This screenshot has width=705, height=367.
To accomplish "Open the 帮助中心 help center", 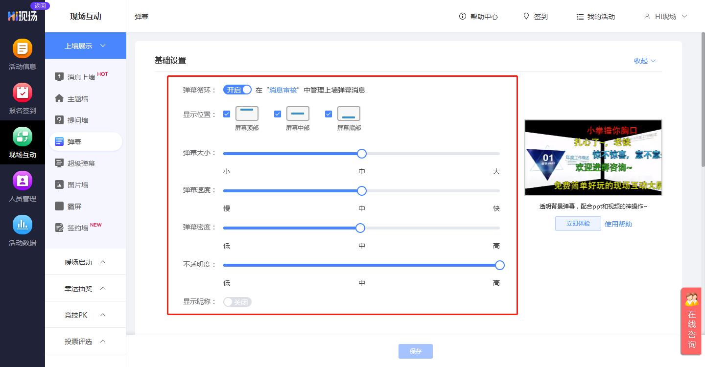I will coord(484,16).
